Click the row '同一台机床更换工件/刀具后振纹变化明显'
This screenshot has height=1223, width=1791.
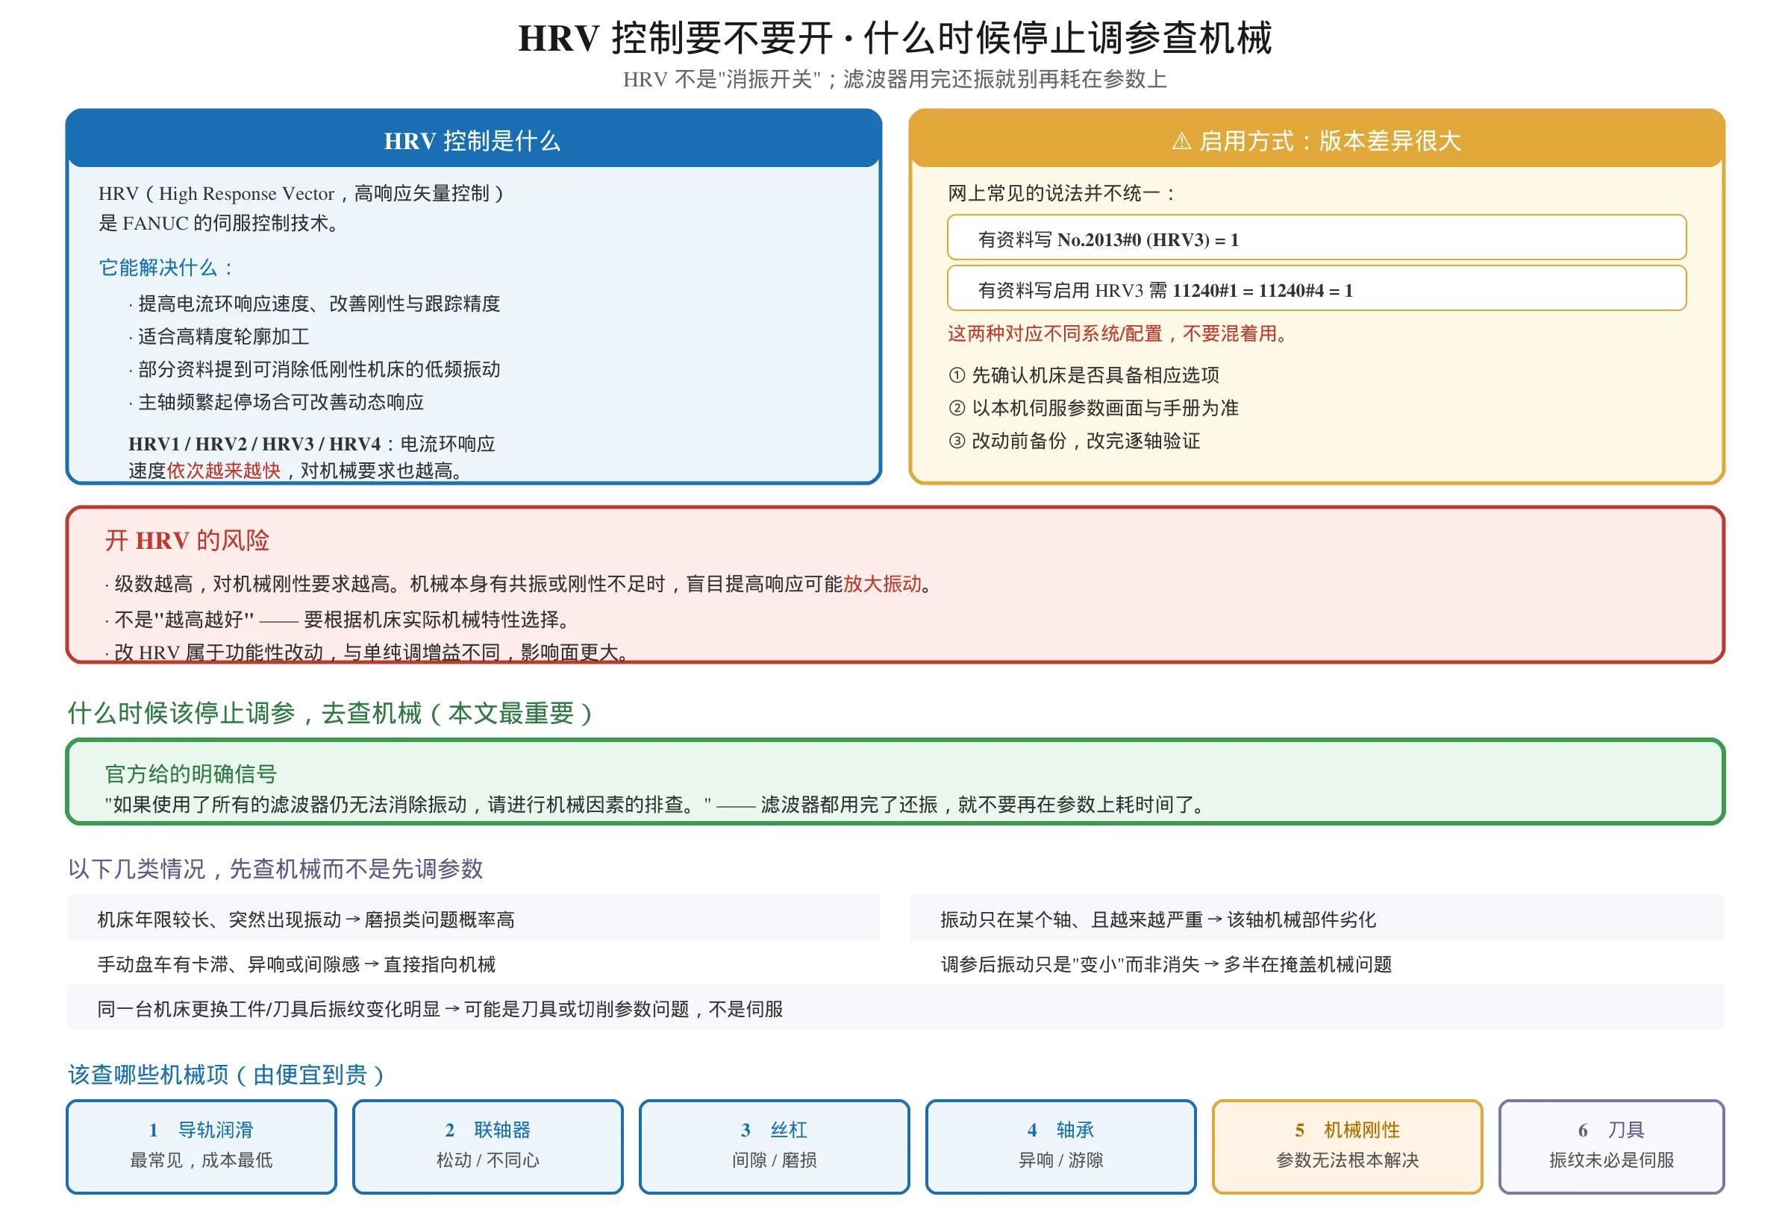point(895,1008)
